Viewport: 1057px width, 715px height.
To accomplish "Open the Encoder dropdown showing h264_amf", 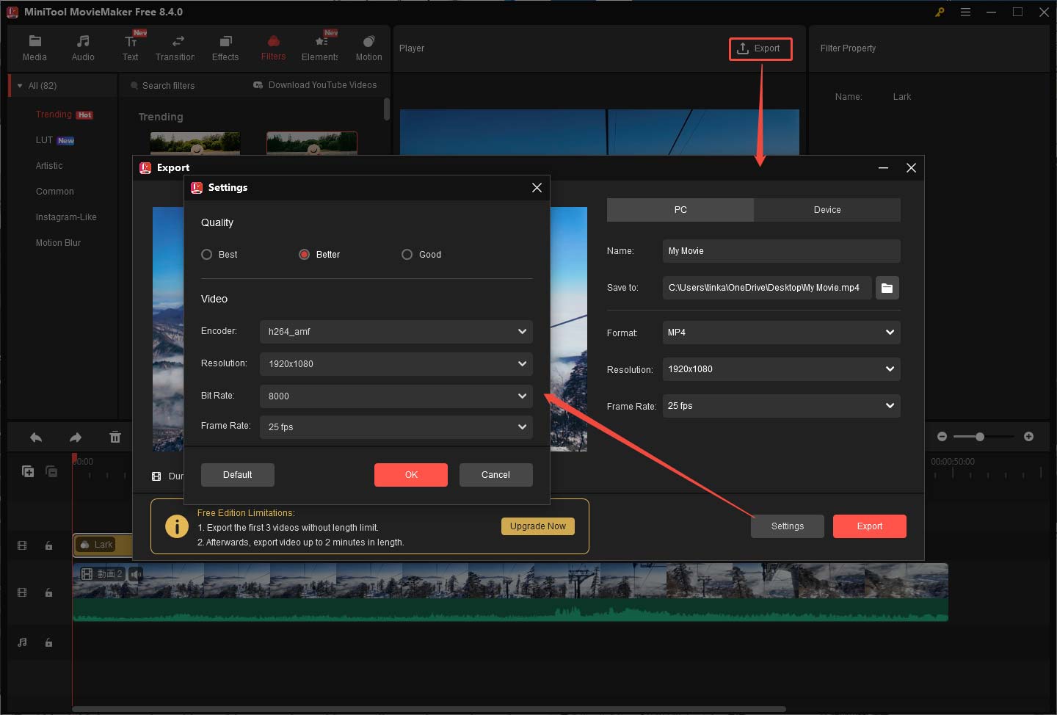I will (396, 331).
